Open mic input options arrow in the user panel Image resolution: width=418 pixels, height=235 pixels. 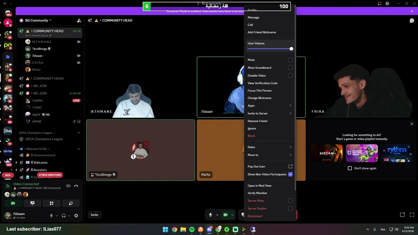point(57,216)
